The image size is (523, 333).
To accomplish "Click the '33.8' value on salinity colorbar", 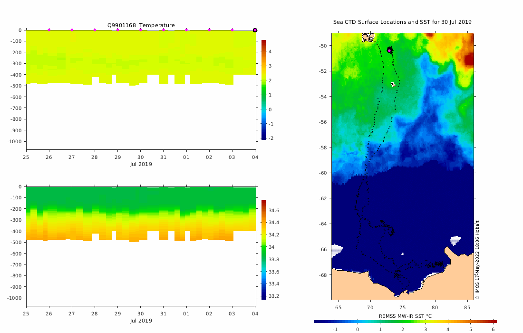I will pos(274,260).
